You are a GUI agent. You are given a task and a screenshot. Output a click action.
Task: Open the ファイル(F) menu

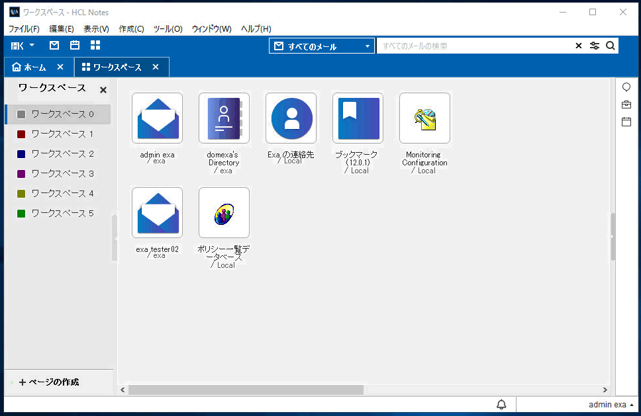pyautogui.click(x=24, y=29)
